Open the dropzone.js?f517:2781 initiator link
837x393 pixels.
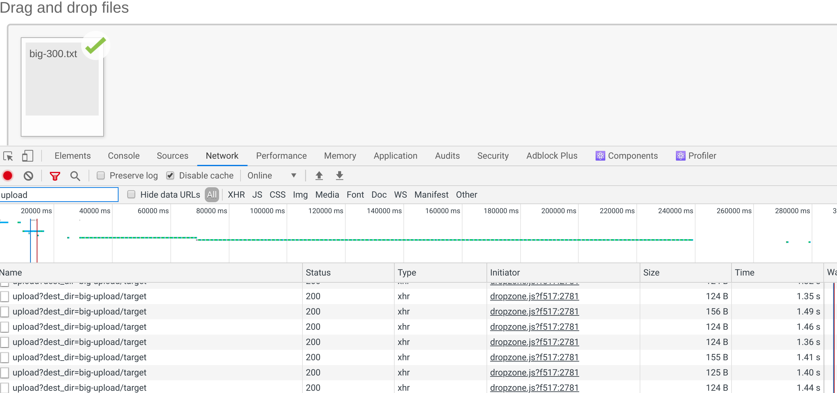coord(534,296)
